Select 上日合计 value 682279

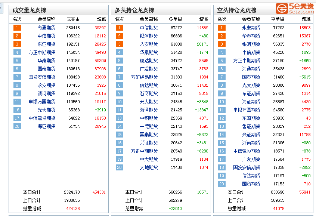(175, 200)
